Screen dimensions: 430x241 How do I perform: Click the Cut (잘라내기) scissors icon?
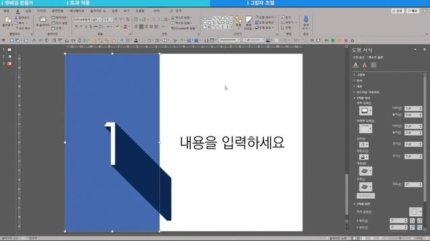(x=16, y=17)
